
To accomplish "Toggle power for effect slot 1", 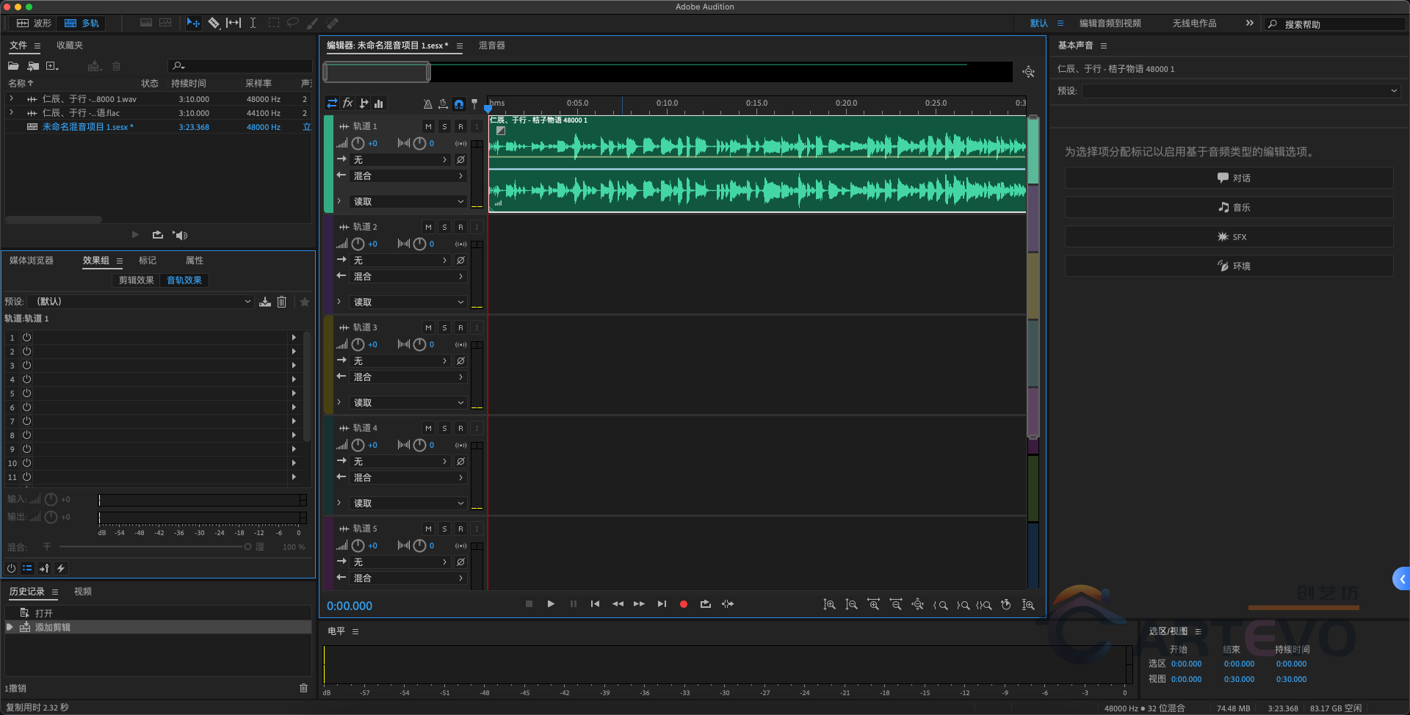I will [x=26, y=338].
